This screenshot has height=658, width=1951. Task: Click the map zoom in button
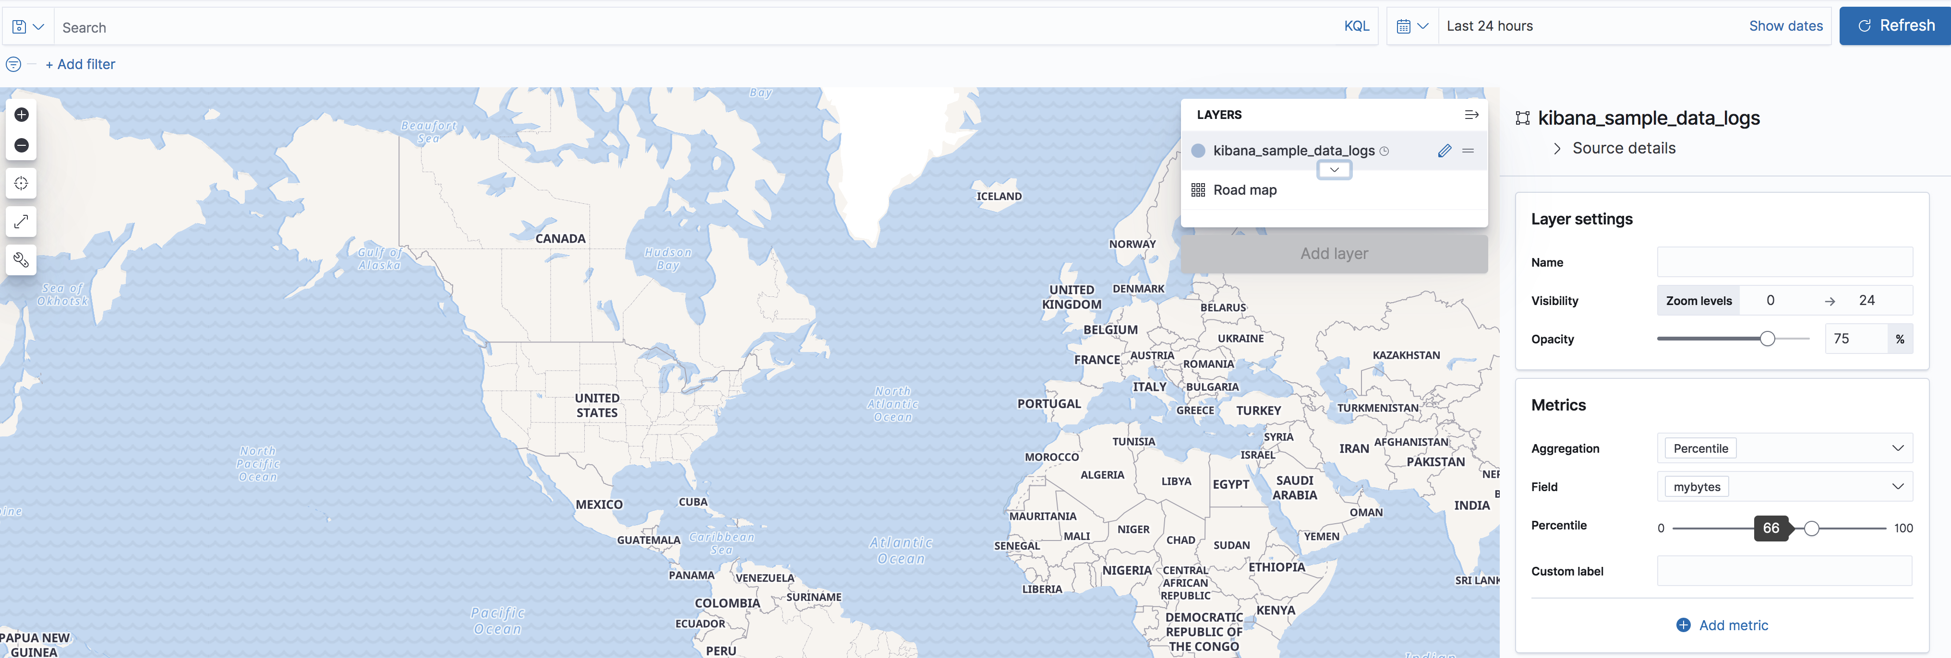click(x=21, y=115)
